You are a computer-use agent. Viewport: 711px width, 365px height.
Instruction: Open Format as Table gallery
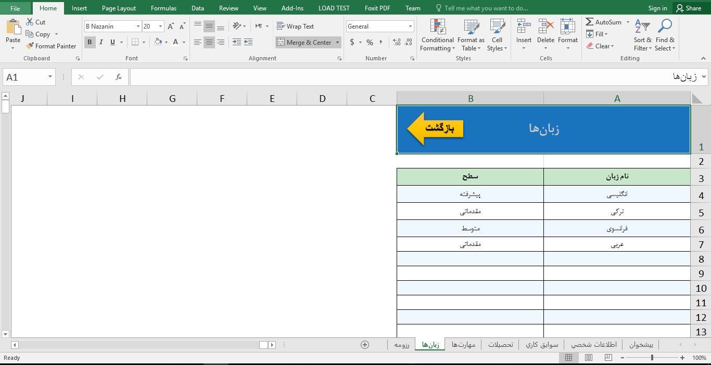click(x=471, y=35)
